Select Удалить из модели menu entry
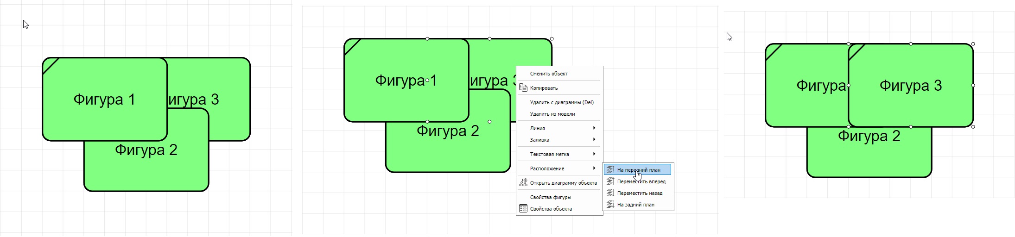This screenshot has height=237, width=1015. coord(552,114)
